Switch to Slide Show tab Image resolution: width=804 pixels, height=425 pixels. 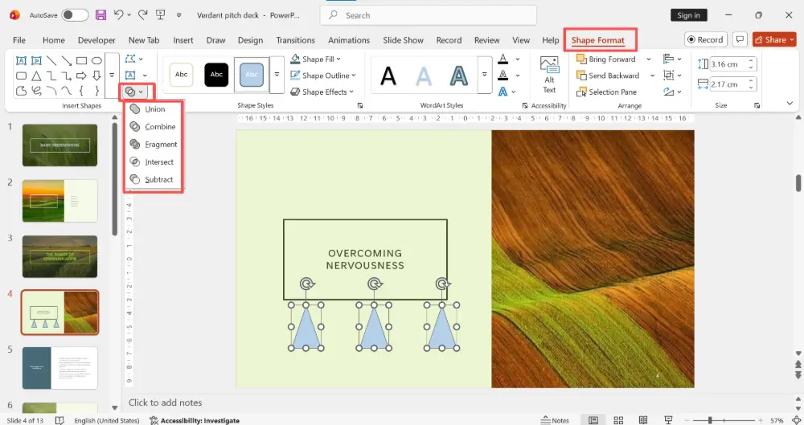pos(403,40)
